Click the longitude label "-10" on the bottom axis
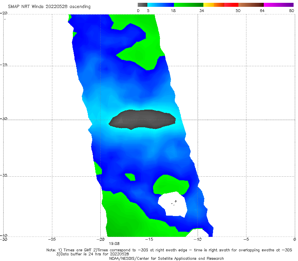This screenshot has width=298, height=261. [x=198, y=239]
